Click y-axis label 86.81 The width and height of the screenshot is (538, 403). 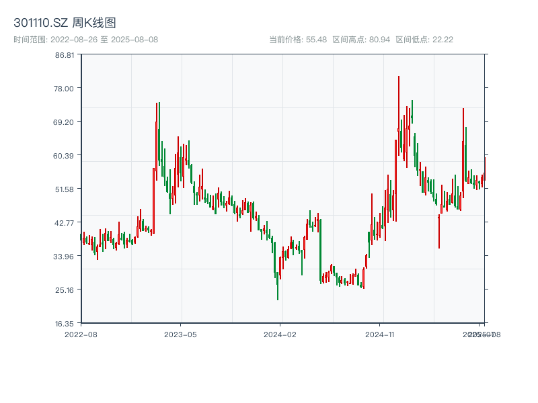[x=65, y=55]
